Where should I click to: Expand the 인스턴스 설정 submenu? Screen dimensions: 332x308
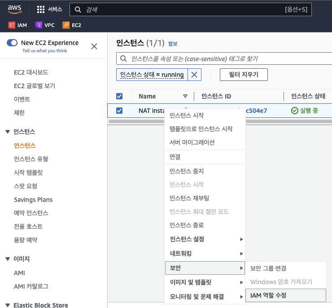pyautogui.click(x=205, y=239)
